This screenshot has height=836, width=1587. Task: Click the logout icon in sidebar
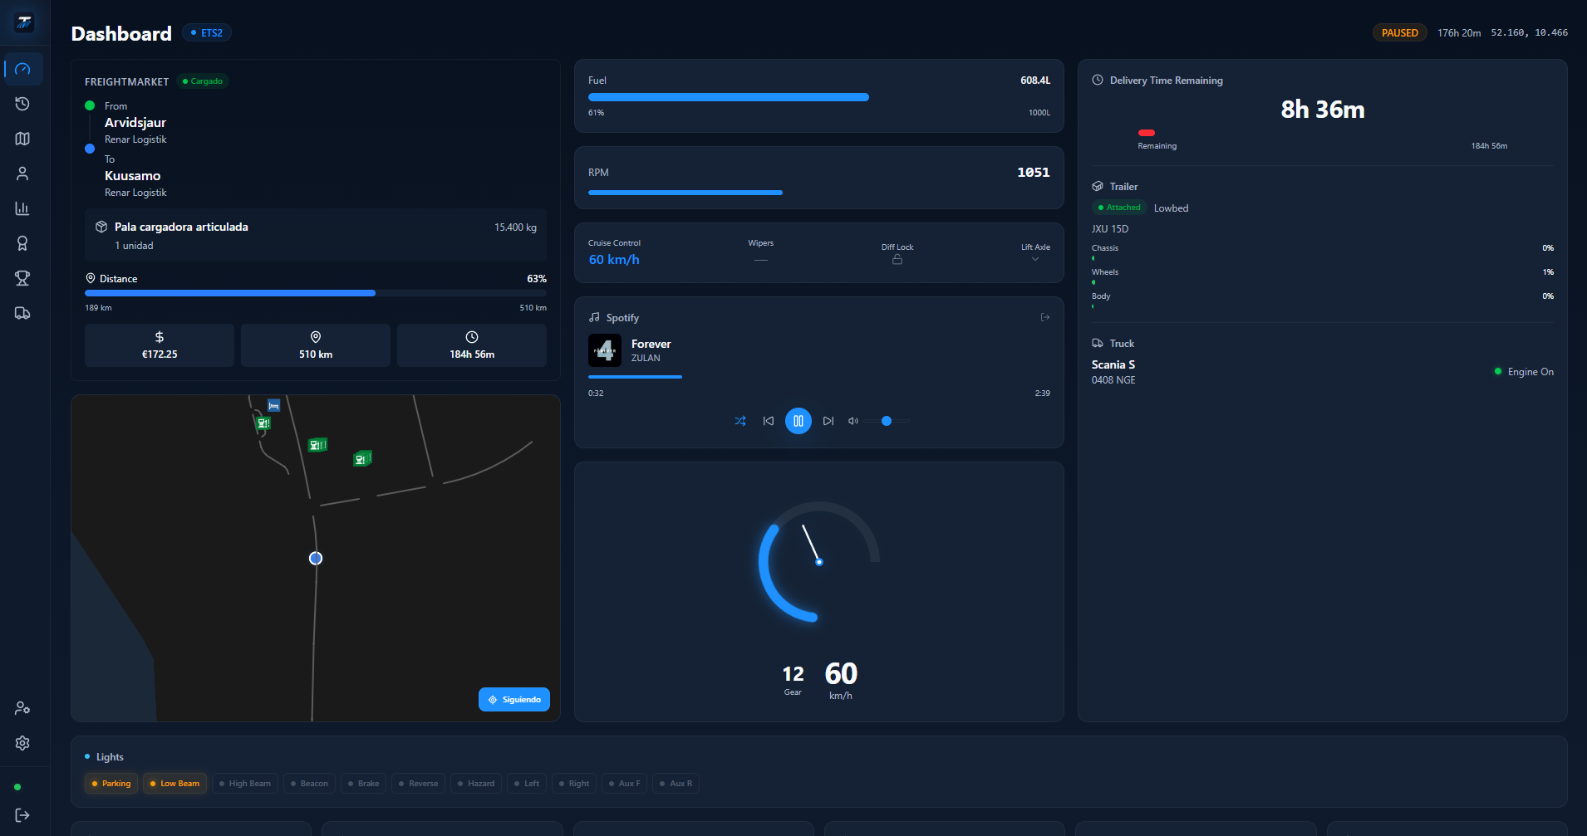22,815
